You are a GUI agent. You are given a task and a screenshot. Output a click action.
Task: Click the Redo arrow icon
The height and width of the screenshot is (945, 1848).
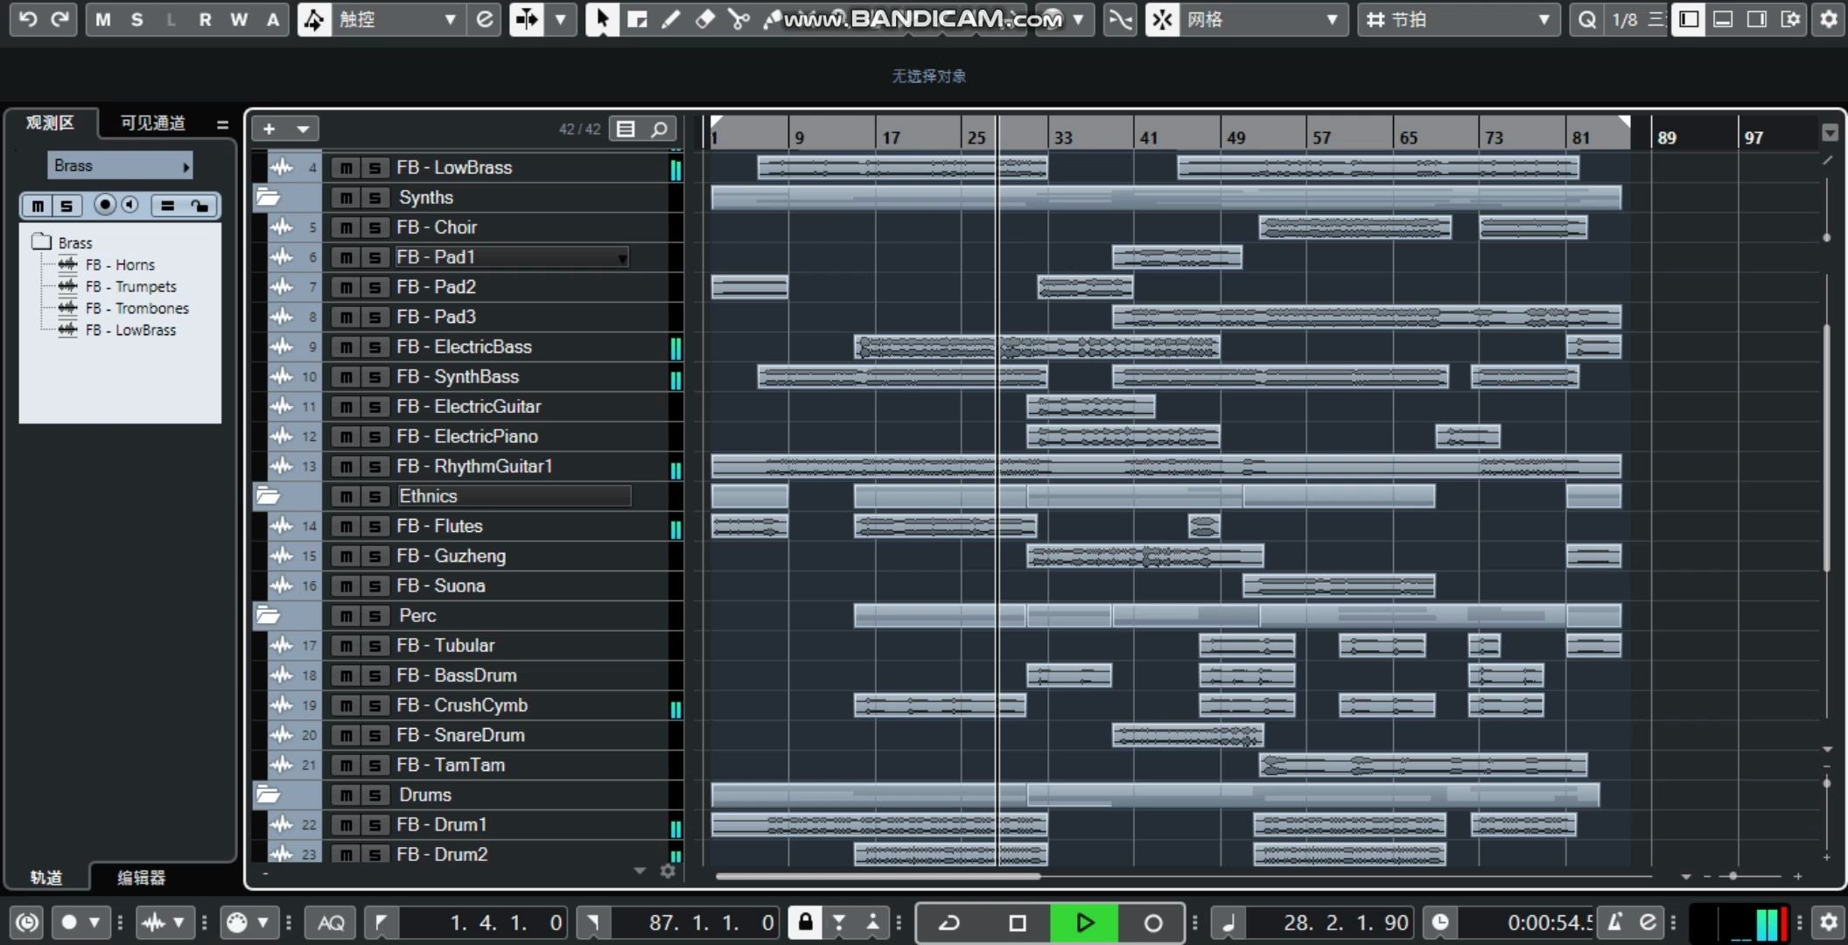59,18
